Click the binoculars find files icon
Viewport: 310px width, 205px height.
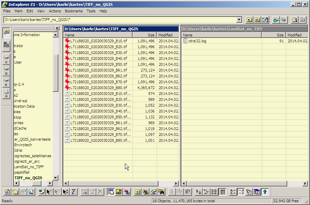click(x=41, y=192)
